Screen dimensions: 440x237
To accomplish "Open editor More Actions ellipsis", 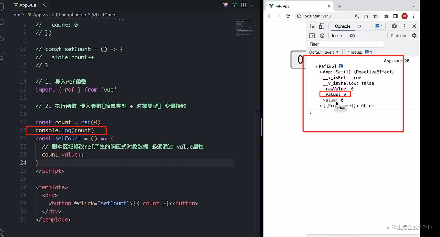I will pos(252,5).
